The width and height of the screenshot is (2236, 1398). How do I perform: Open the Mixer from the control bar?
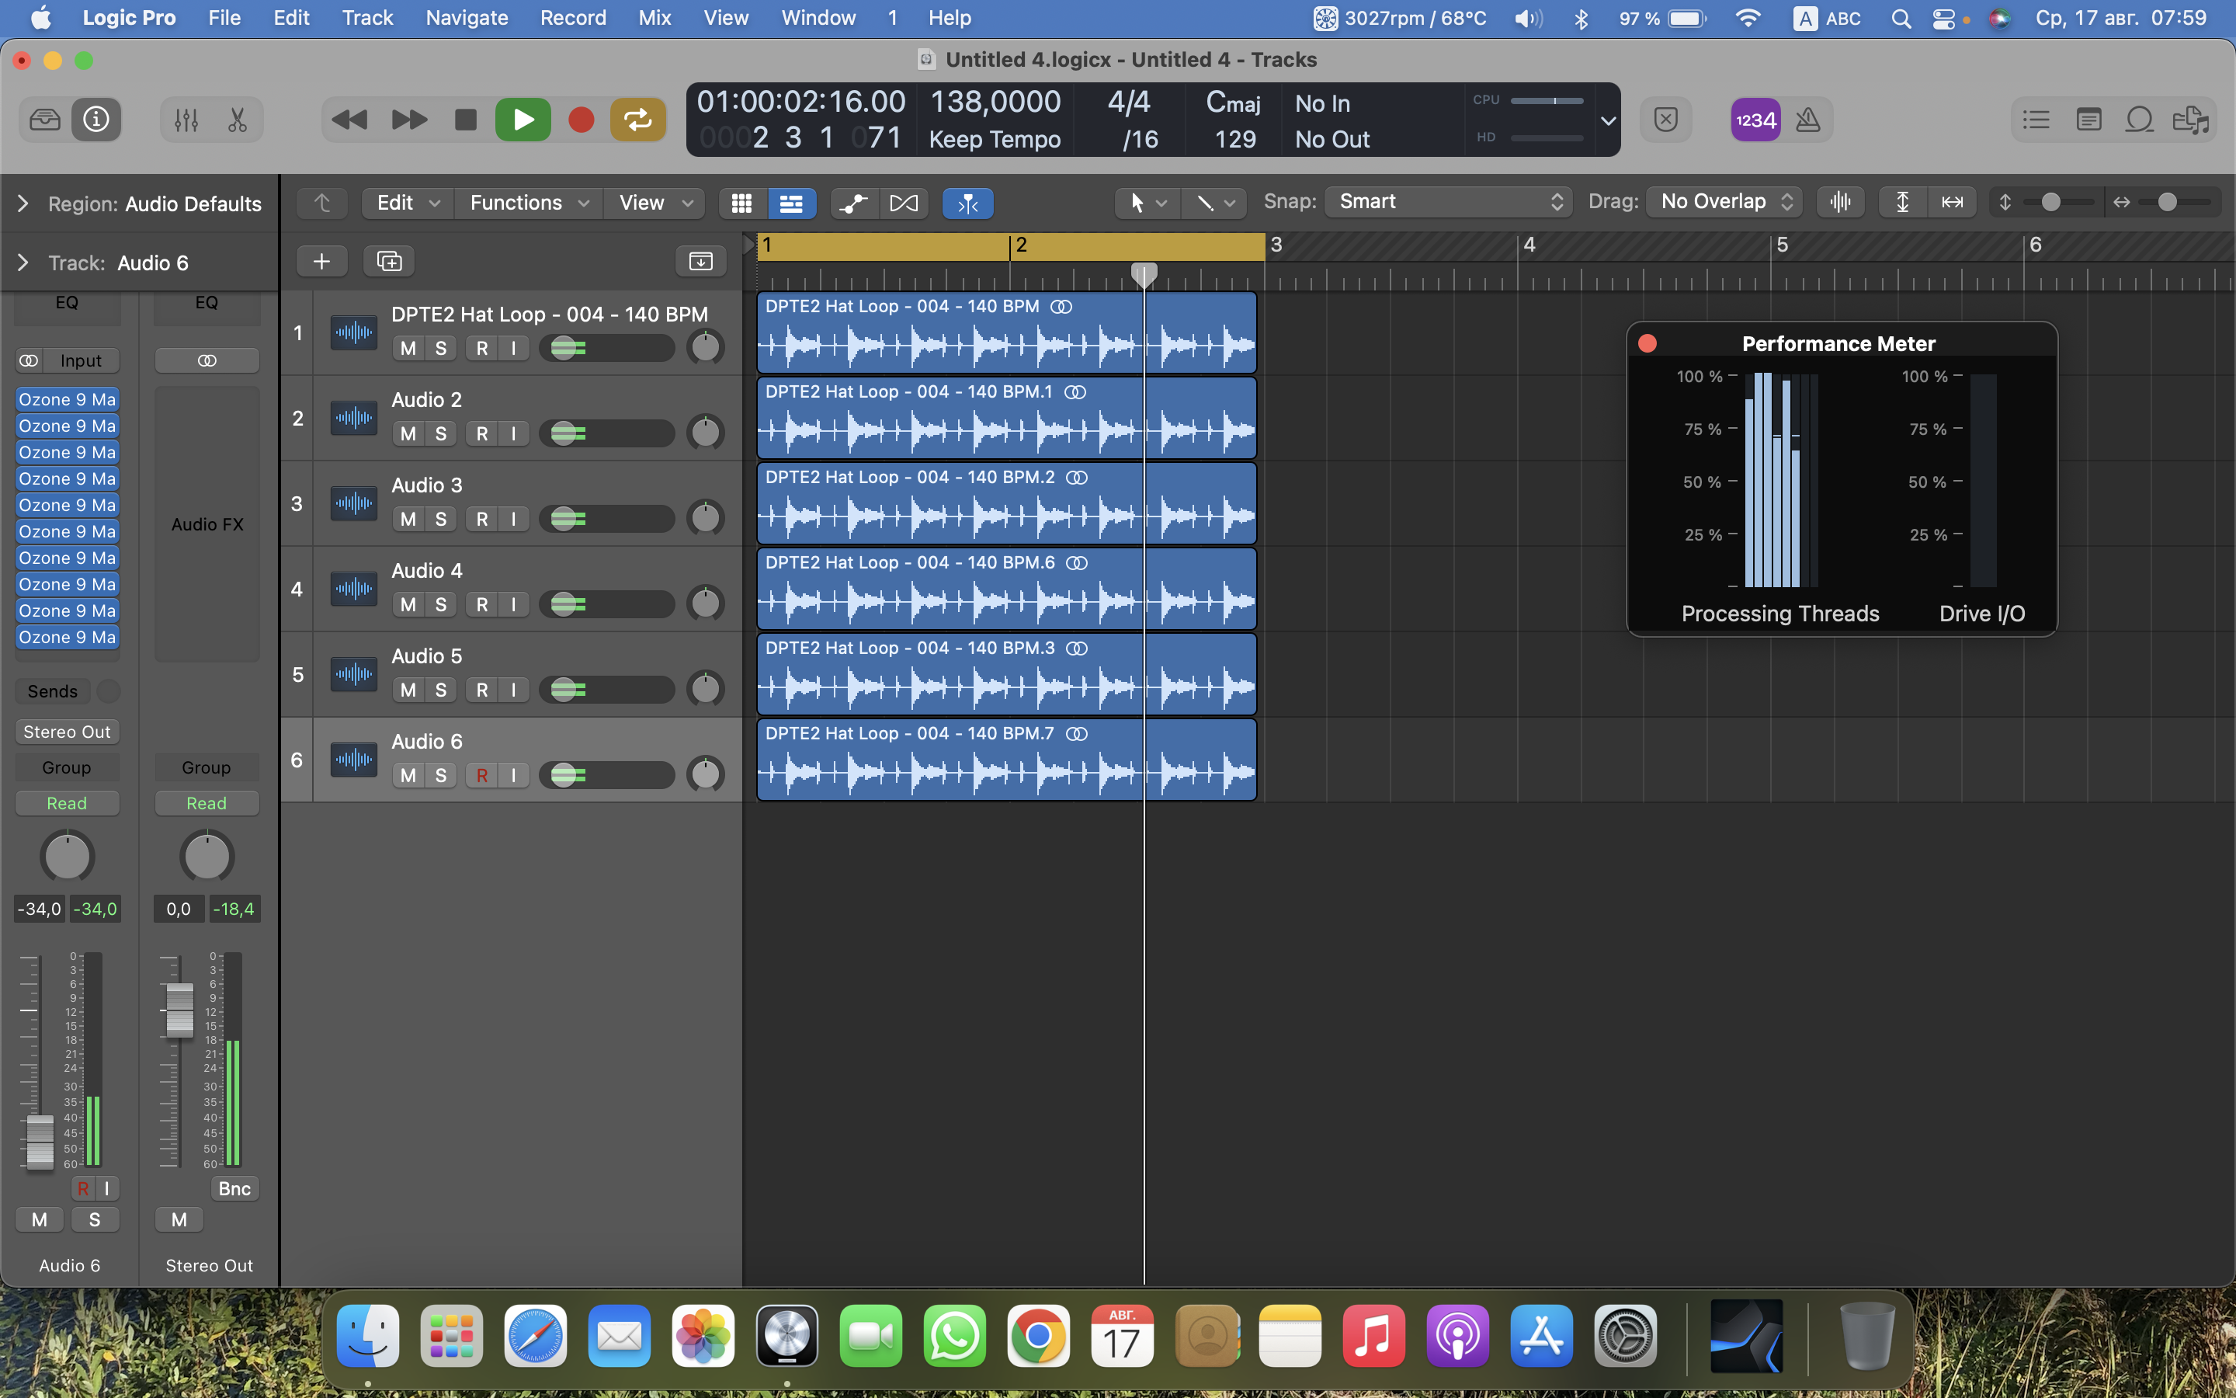click(186, 120)
